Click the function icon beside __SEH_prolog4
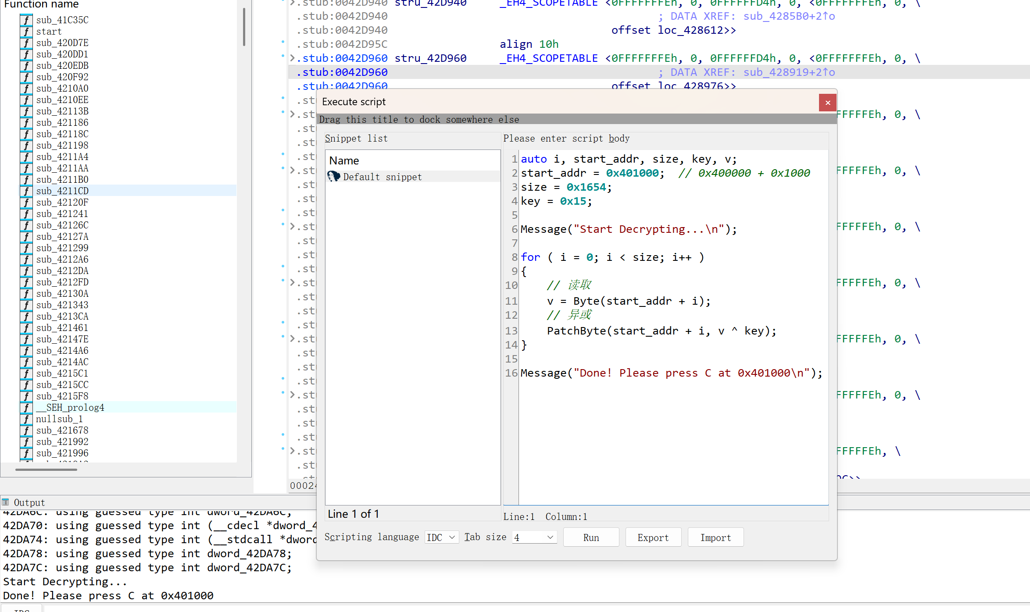Viewport: 1030px width, 612px height. (x=26, y=408)
